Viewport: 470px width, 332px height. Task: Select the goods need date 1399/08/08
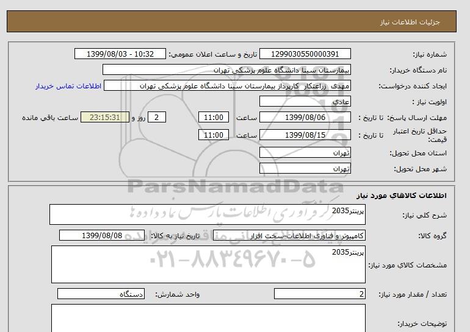click(x=102, y=235)
